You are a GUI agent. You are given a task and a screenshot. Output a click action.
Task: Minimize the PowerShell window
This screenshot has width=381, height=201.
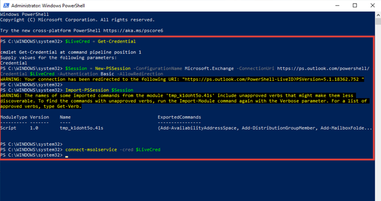click(337, 5)
